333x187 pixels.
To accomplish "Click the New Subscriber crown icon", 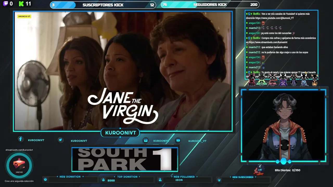I will 219,180.
